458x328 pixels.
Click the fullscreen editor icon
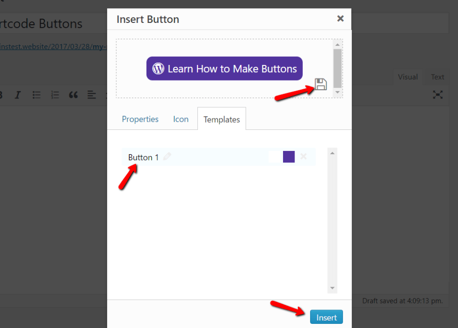click(438, 95)
